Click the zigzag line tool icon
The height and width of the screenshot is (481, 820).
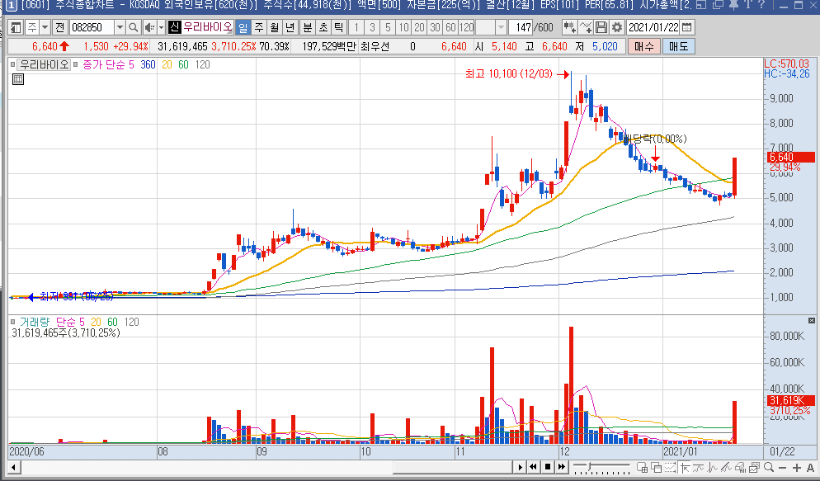coord(712,468)
